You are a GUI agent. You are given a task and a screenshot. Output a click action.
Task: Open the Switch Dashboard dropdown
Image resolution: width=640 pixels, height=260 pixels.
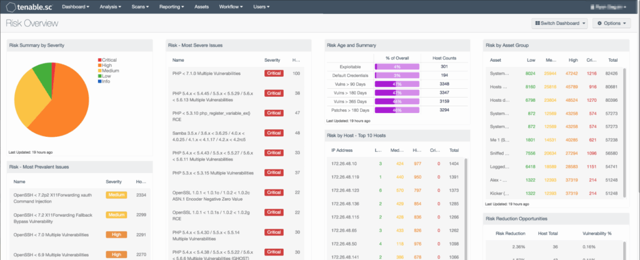tap(559, 23)
